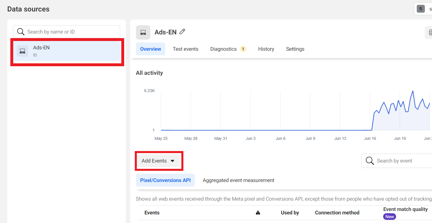Select the Aggregated event measurement tab
This screenshot has width=432, height=223.
[x=239, y=180]
